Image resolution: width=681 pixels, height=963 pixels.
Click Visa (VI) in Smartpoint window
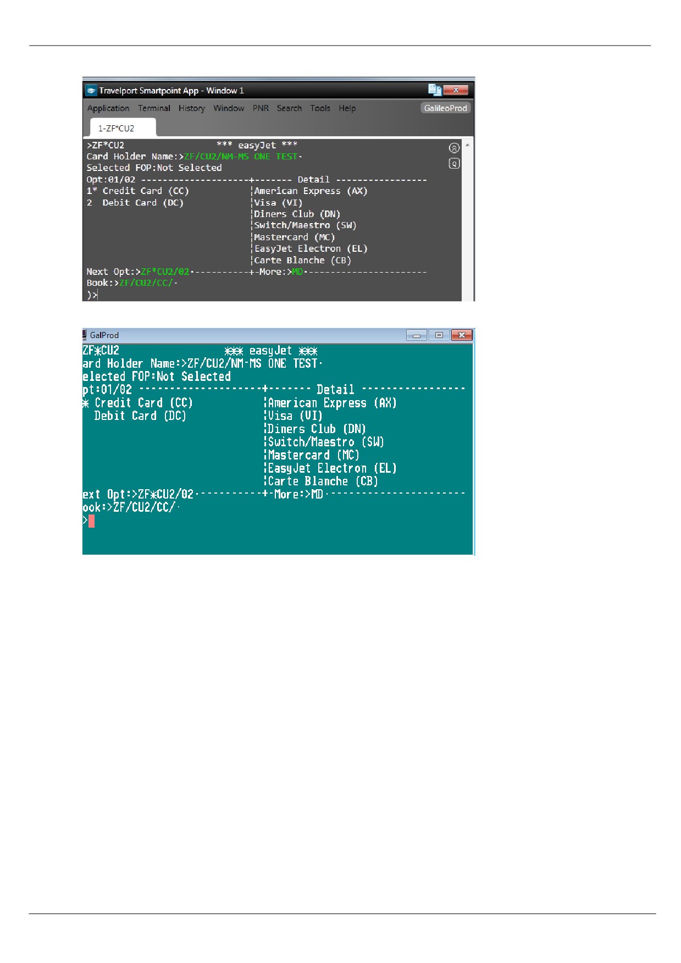278,202
